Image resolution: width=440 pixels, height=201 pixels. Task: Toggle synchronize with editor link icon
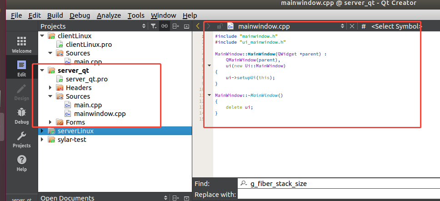click(165, 26)
